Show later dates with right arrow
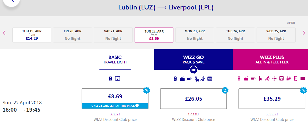The height and width of the screenshot is (124, 308). pyautogui.click(x=304, y=33)
